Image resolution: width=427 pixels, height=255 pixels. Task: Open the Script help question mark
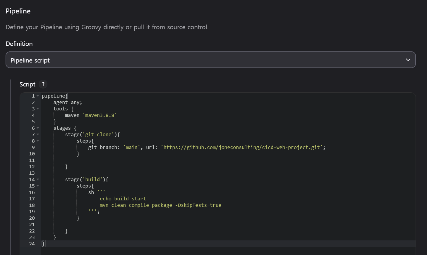click(x=43, y=84)
